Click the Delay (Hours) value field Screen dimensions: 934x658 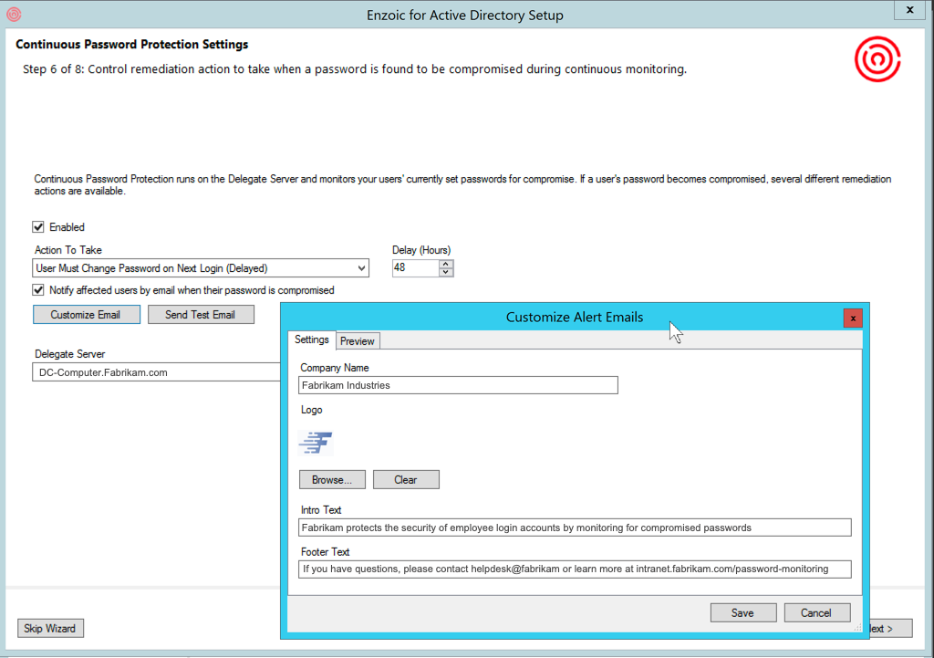[416, 268]
